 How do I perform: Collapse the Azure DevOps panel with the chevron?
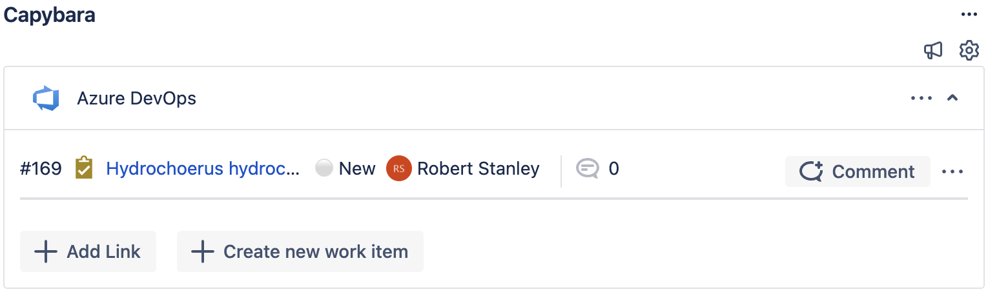[x=952, y=98]
